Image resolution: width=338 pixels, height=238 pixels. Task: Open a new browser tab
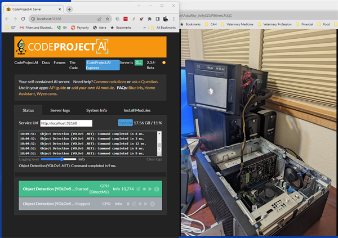[x=69, y=9]
